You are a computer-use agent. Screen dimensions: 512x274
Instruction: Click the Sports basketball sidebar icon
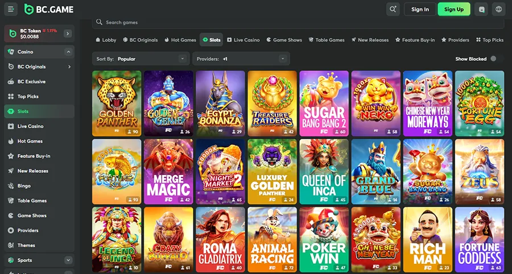pyautogui.click(x=11, y=260)
